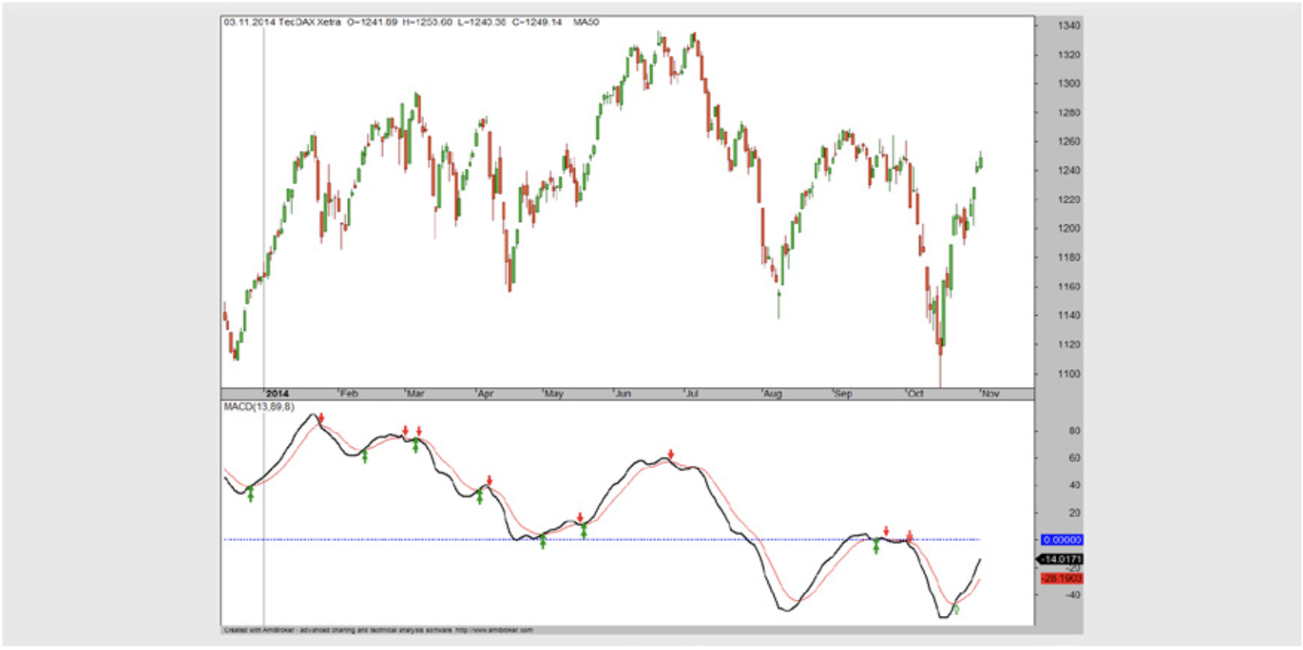Image resolution: width=1303 pixels, height=650 pixels.
Task: Click the 'May' month marker
Action: [x=554, y=394]
